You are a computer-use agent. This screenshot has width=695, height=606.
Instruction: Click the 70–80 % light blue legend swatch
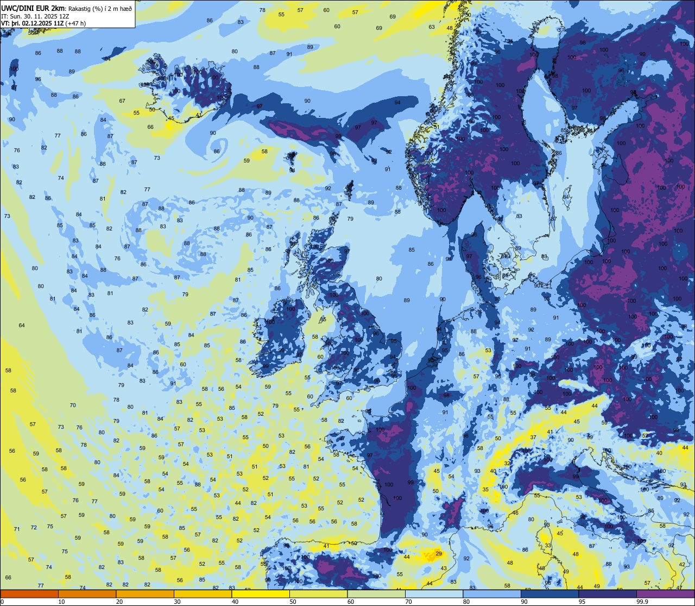(434, 593)
